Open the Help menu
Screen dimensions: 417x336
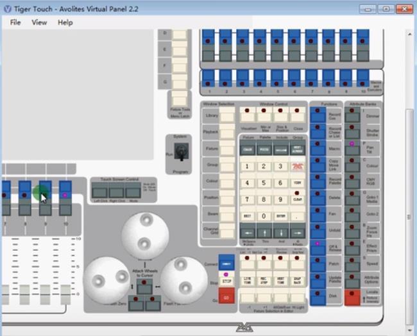pyautogui.click(x=65, y=22)
